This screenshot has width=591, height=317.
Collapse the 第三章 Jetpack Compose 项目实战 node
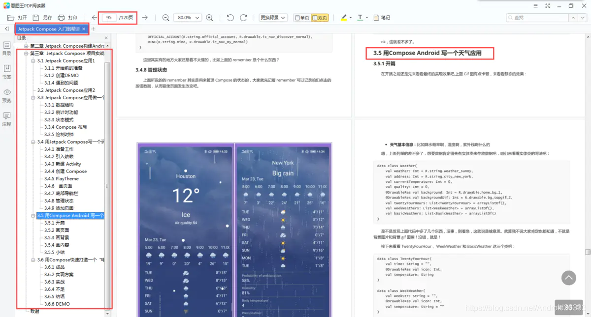[26, 53]
